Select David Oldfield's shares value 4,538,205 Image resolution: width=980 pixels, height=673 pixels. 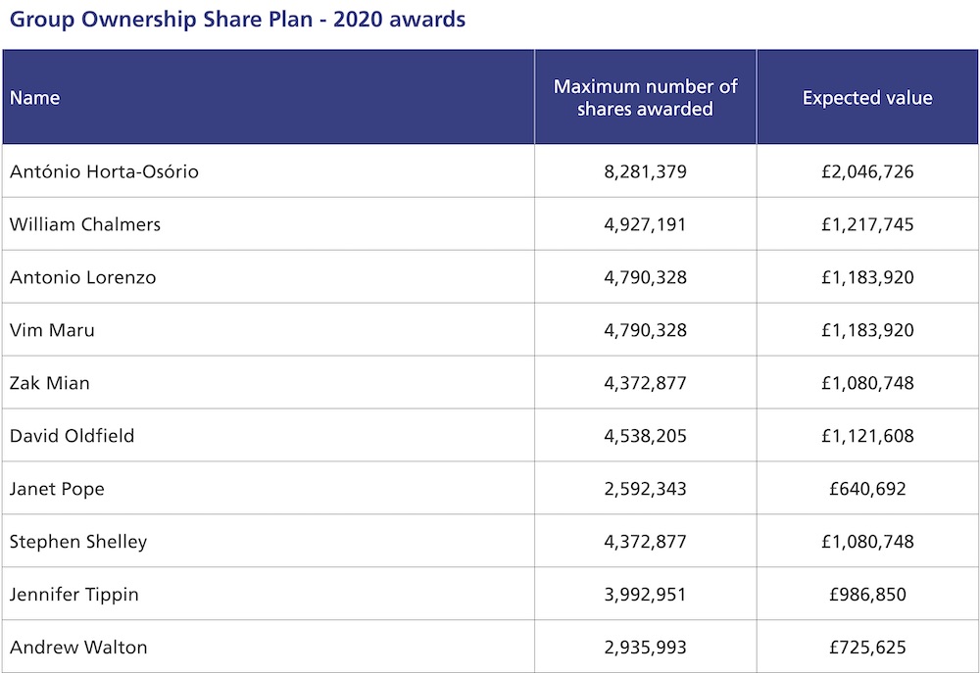click(x=645, y=436)
